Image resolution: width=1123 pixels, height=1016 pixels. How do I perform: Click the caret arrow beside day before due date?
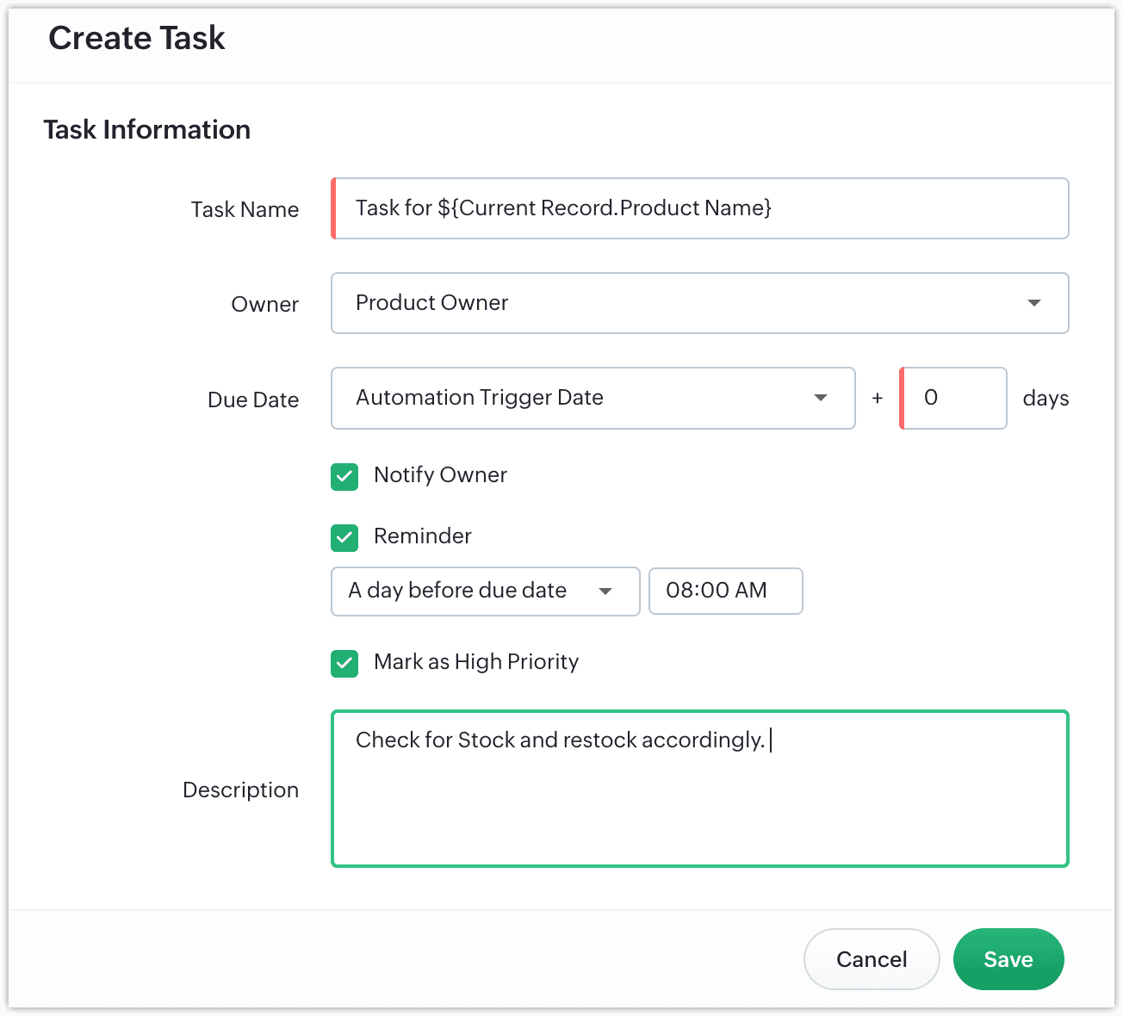click(x=605, y=592)
